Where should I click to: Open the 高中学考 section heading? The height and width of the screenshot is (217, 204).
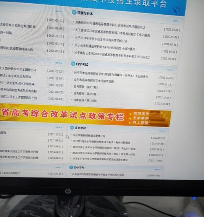[79, 168]
